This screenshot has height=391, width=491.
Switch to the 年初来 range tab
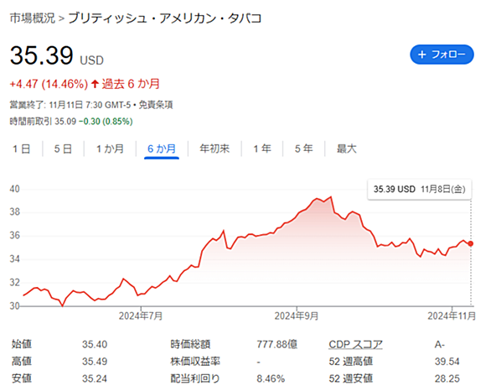[214, 149]
